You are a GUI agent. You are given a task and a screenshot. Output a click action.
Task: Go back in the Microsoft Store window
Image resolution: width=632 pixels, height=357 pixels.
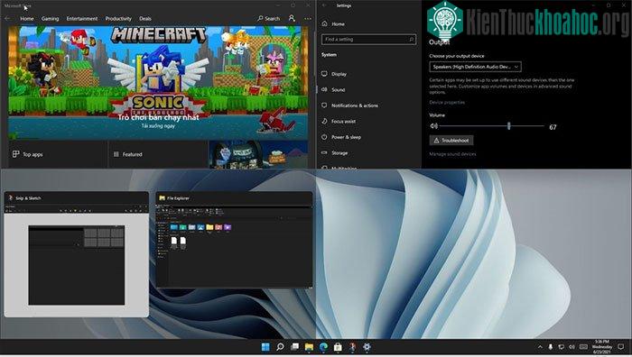[x=7, y=19]
